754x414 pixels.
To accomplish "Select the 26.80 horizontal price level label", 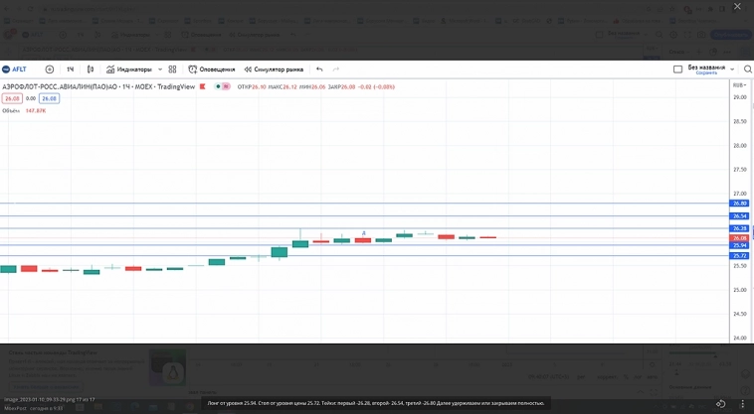I will click(x=739, y=204).
